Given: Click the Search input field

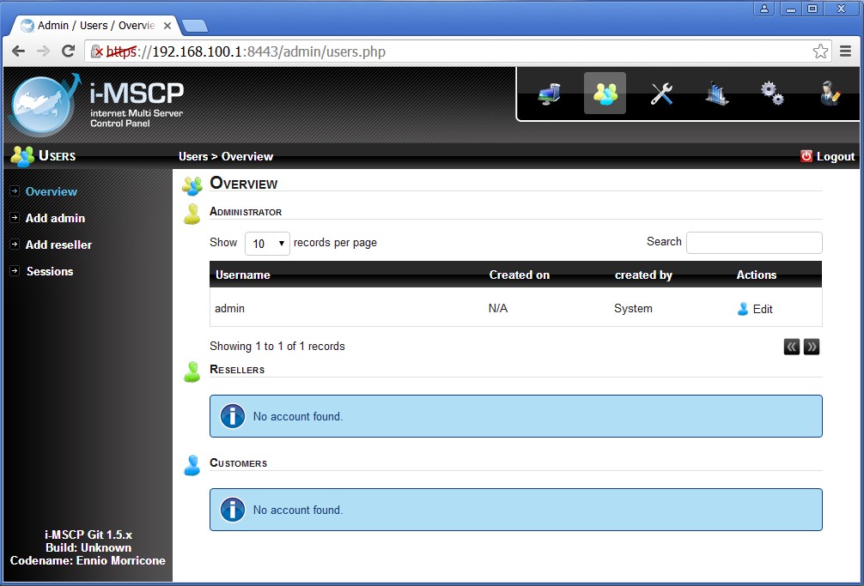Looking at the screenshot, I should (753, 243).
